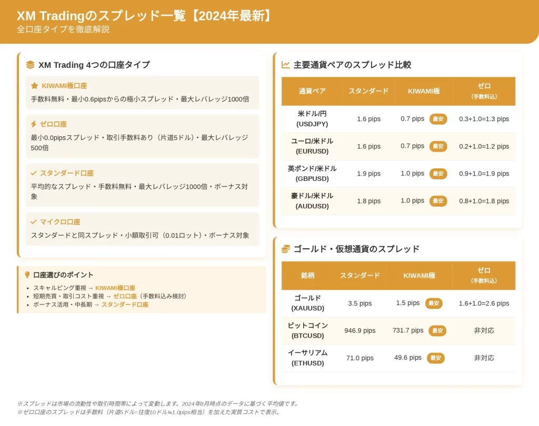Image resolution: width=539 pixels, height=426 pixels.
Task: Click the line chart icon beside 主要通貨ペアのスプレッド比較
Action: (x=286, y=65)
